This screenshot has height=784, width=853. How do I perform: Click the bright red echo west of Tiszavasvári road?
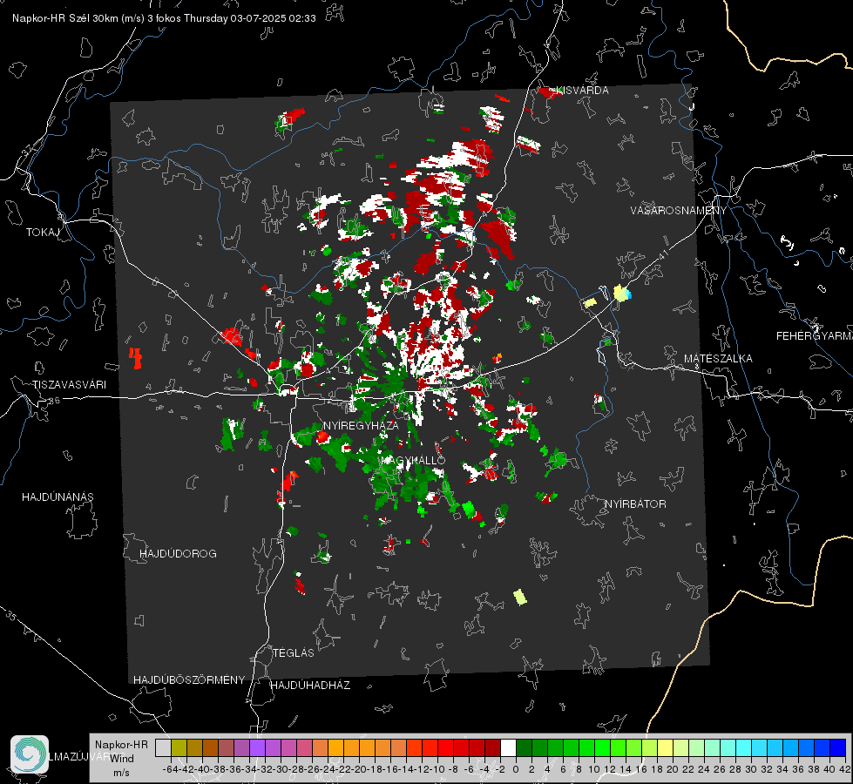click(135, 359)
